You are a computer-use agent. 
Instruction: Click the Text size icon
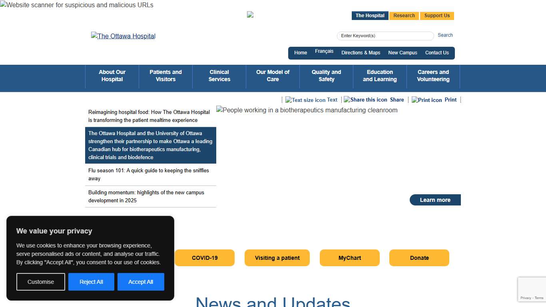click(305, 100)
